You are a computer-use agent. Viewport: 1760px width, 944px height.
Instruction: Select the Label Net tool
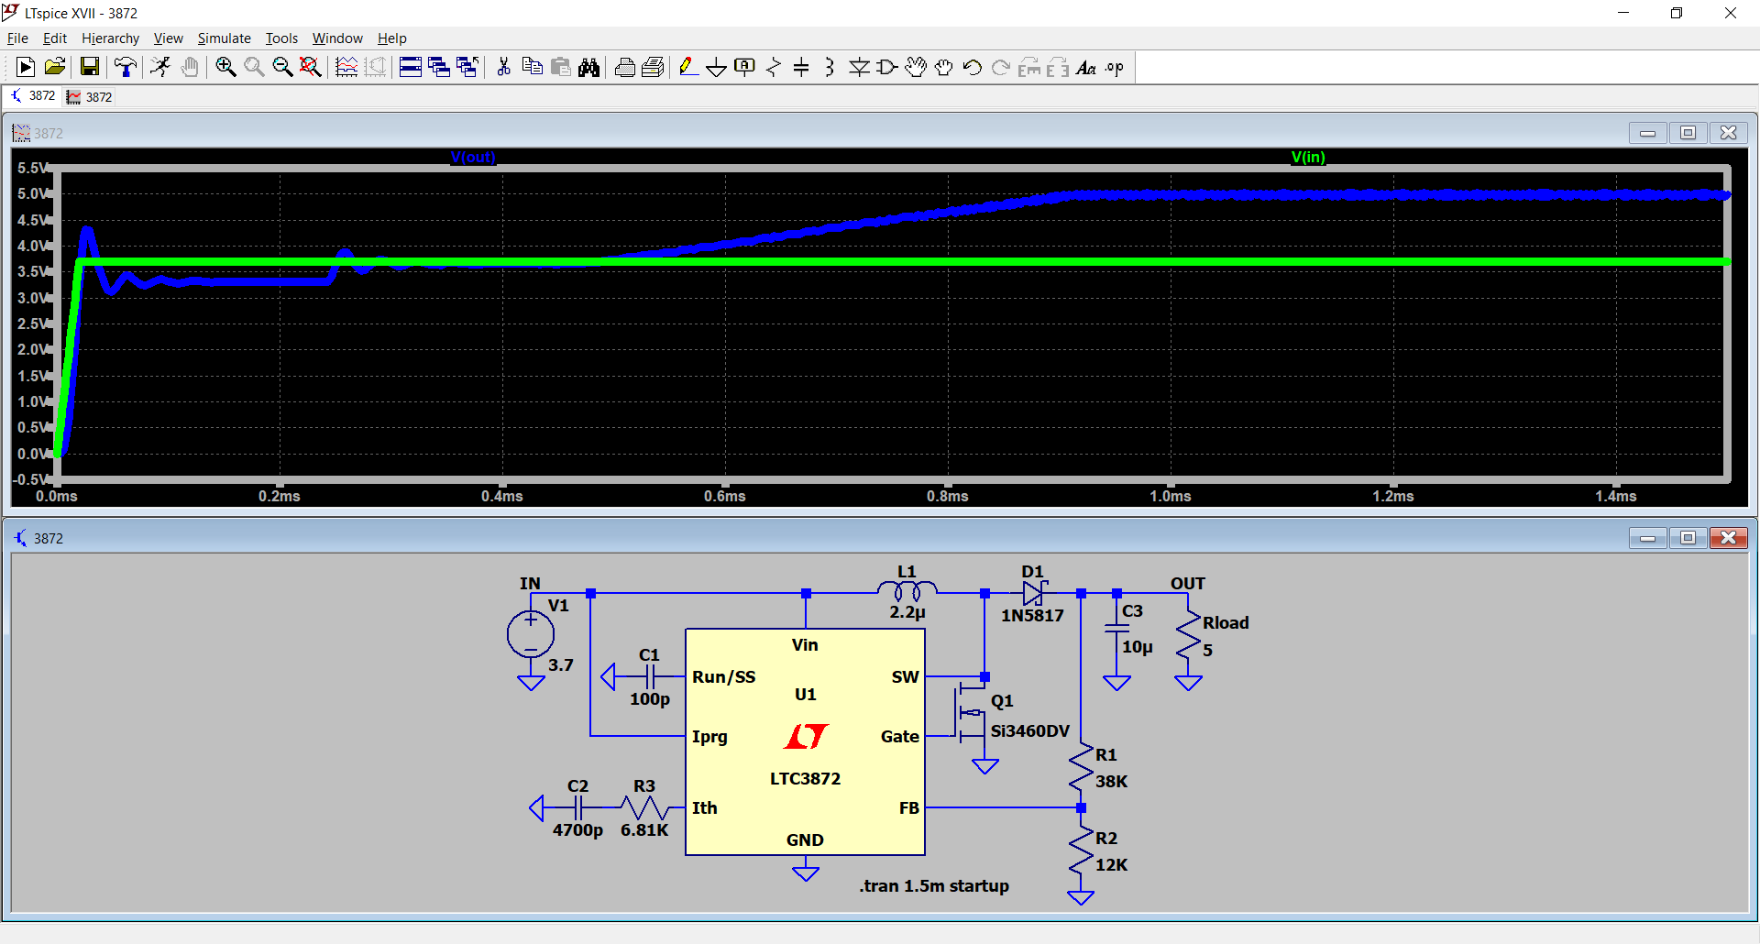coord(745,67)
